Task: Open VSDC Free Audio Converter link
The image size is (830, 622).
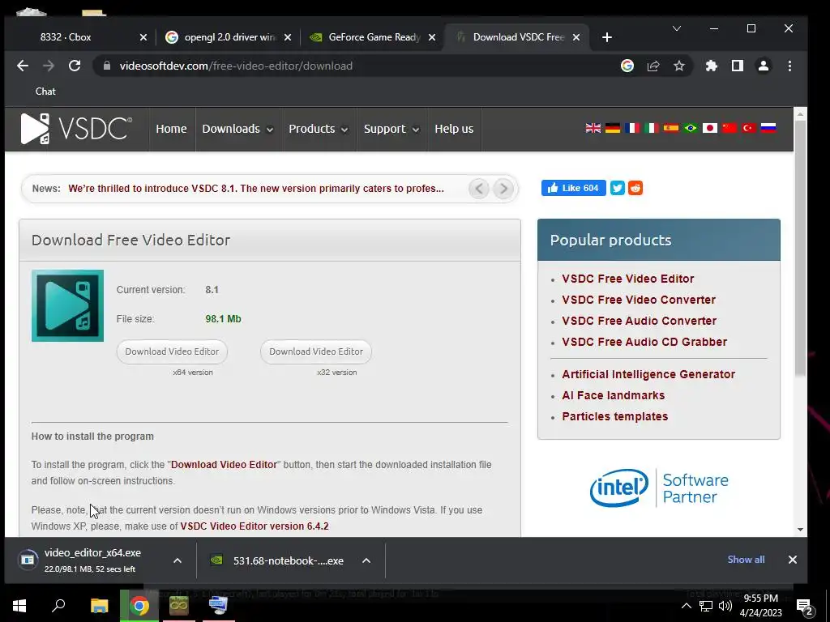Action: point(639,321)
